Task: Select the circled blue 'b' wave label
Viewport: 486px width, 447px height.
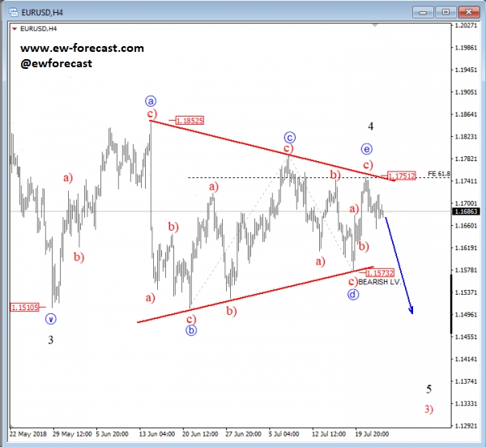Action: (x=191, y=330)
